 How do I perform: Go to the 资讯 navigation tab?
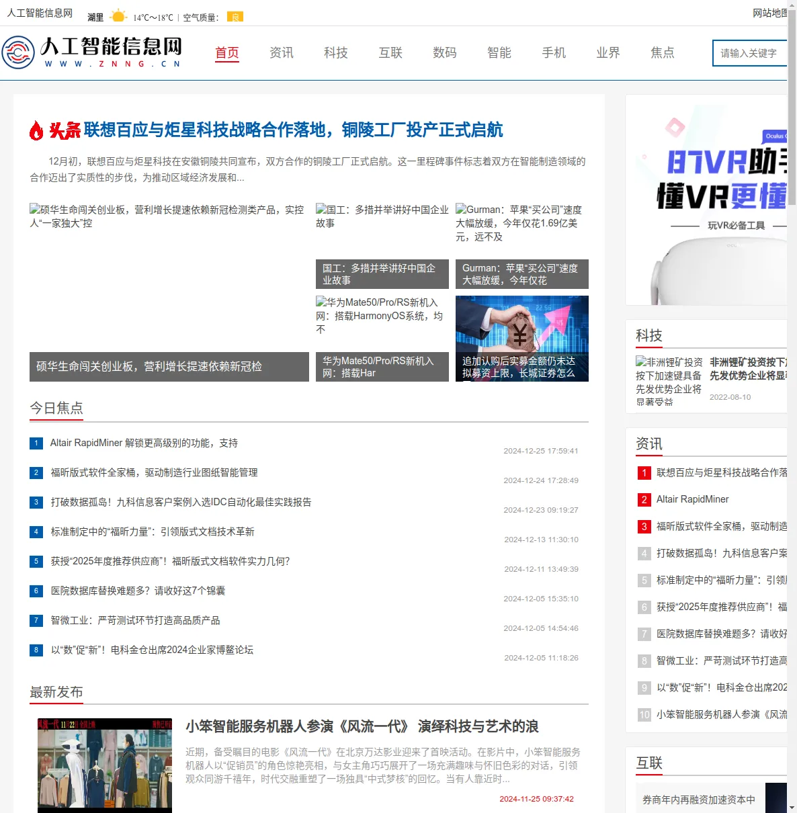(282, 52)
